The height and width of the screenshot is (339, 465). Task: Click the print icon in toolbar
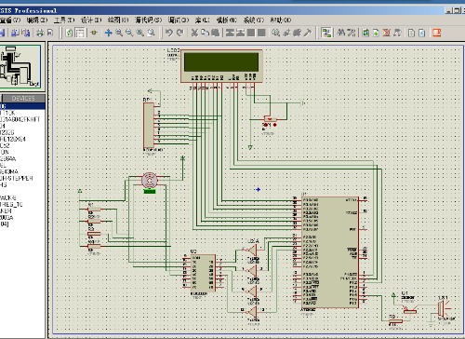pos(40,33)
